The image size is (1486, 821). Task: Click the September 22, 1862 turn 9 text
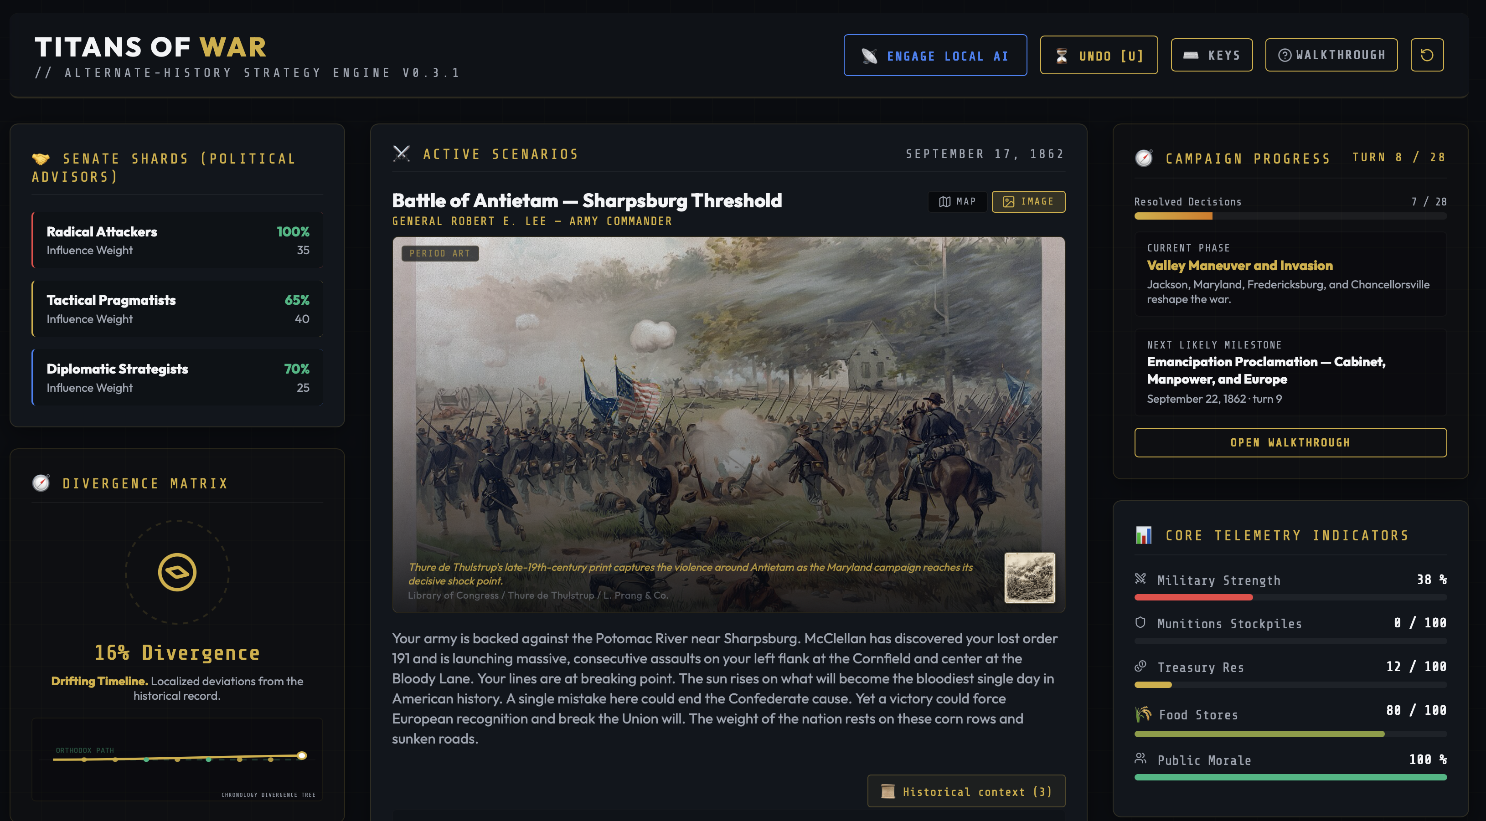pos(1214,398)
